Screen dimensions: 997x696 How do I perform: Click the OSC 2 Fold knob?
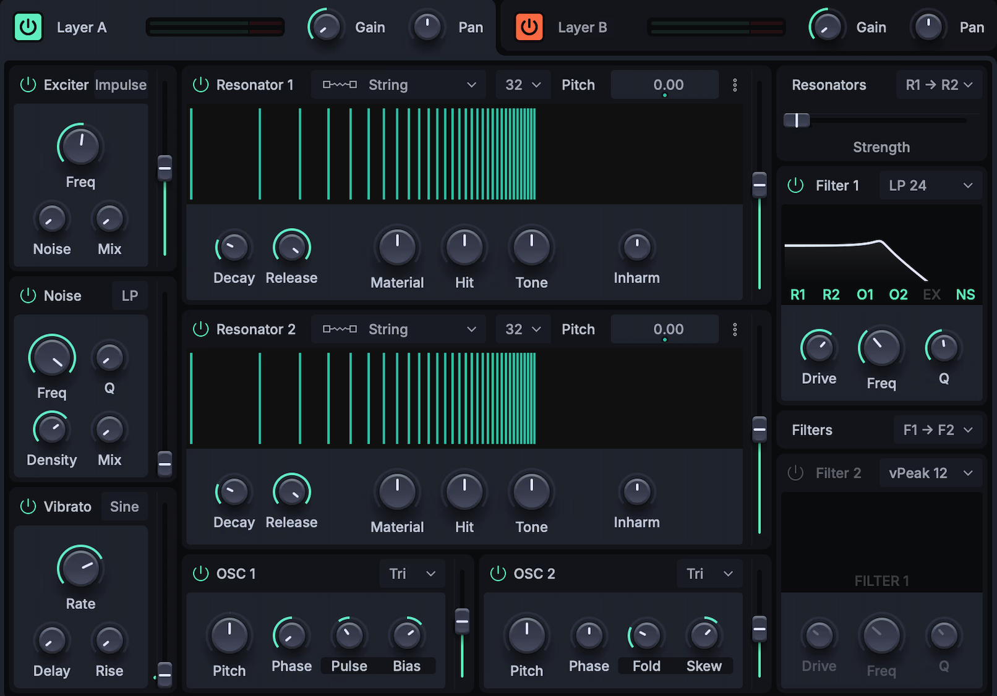(646, 635)
